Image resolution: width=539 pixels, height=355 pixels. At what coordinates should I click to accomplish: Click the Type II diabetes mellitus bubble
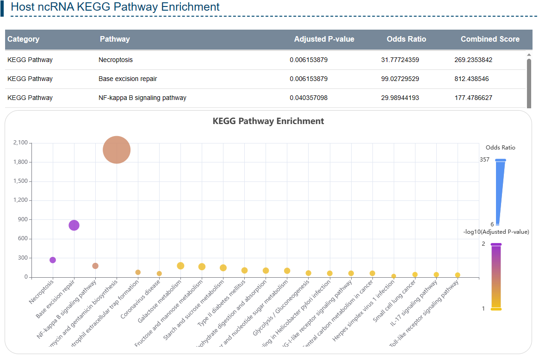(x=244, y=270)
